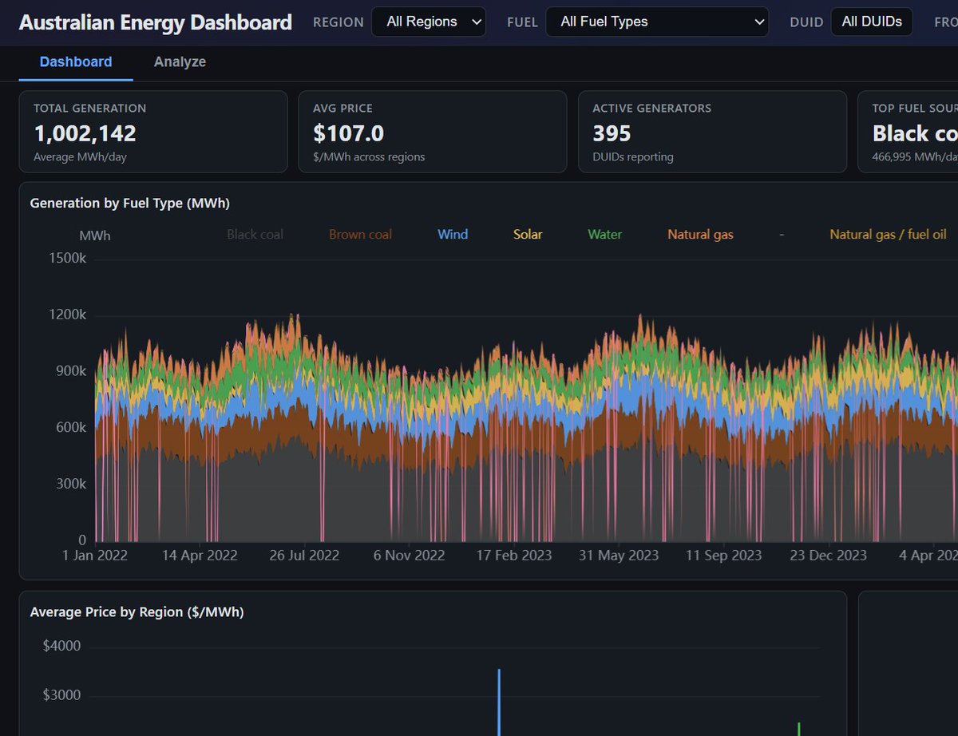Switch to the Dashboard tab
The image size is (958, 736).
point(76,61)
